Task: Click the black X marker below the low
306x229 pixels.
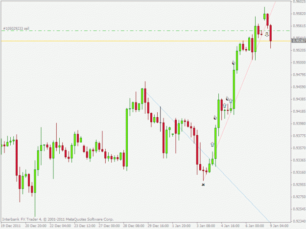Action: point(203,185)
